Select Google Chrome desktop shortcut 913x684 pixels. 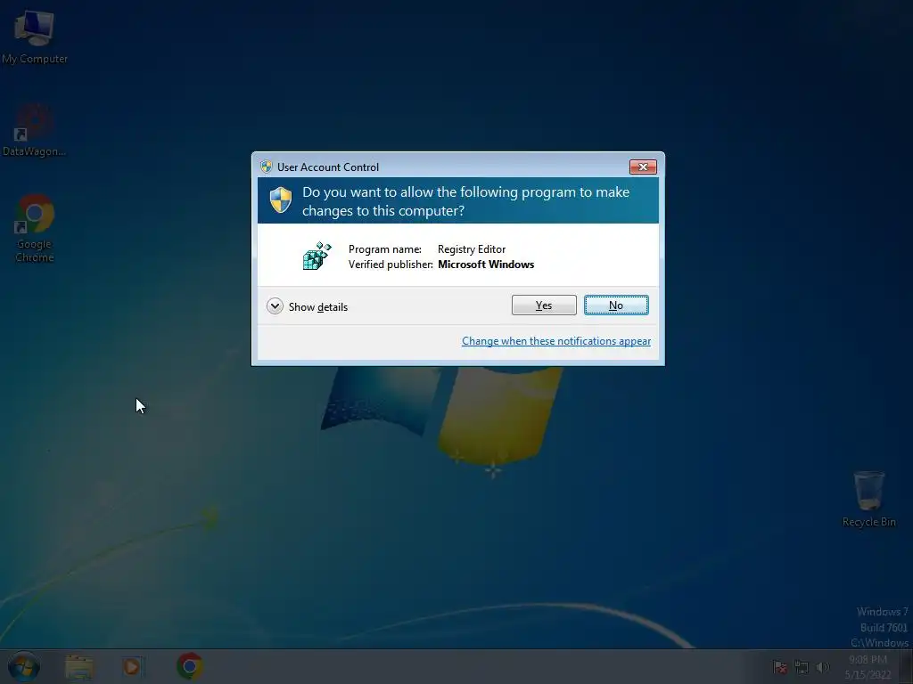[x=35, y=228]
